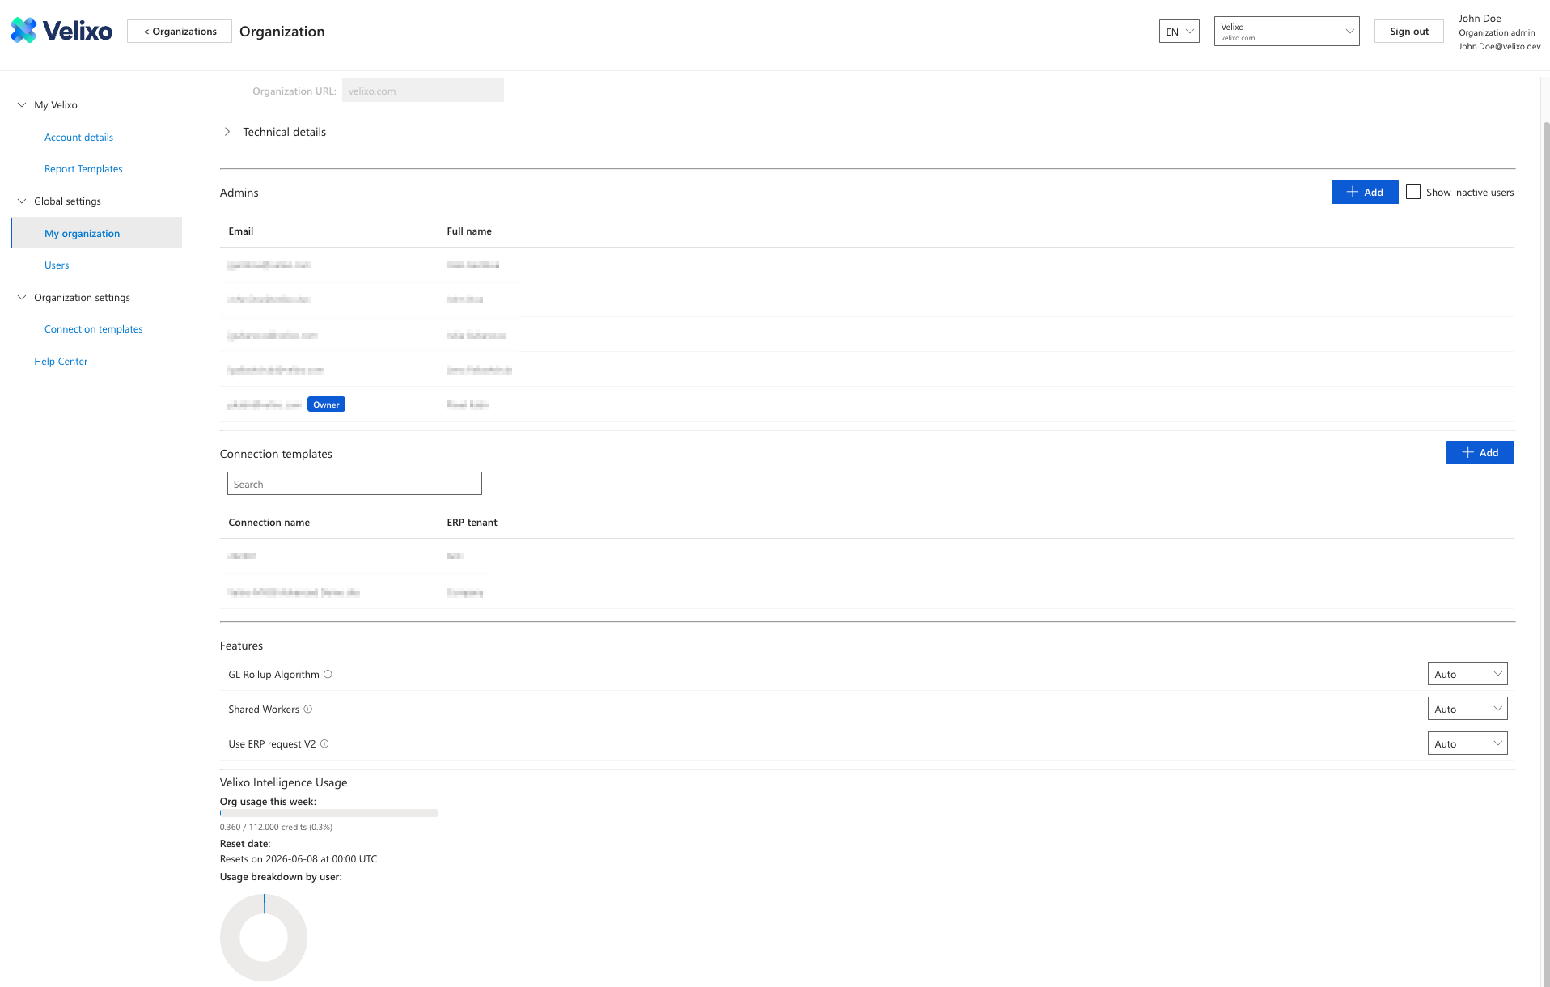The width and height of the screenshot is (1550, 987).
Task: Open the Velixo organization selector dropdown
Action: click(x=1286, y=32)
